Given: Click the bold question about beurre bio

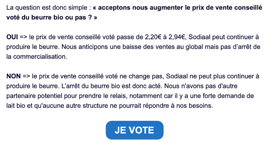Looking at the screenshot, I should point(134,13).
